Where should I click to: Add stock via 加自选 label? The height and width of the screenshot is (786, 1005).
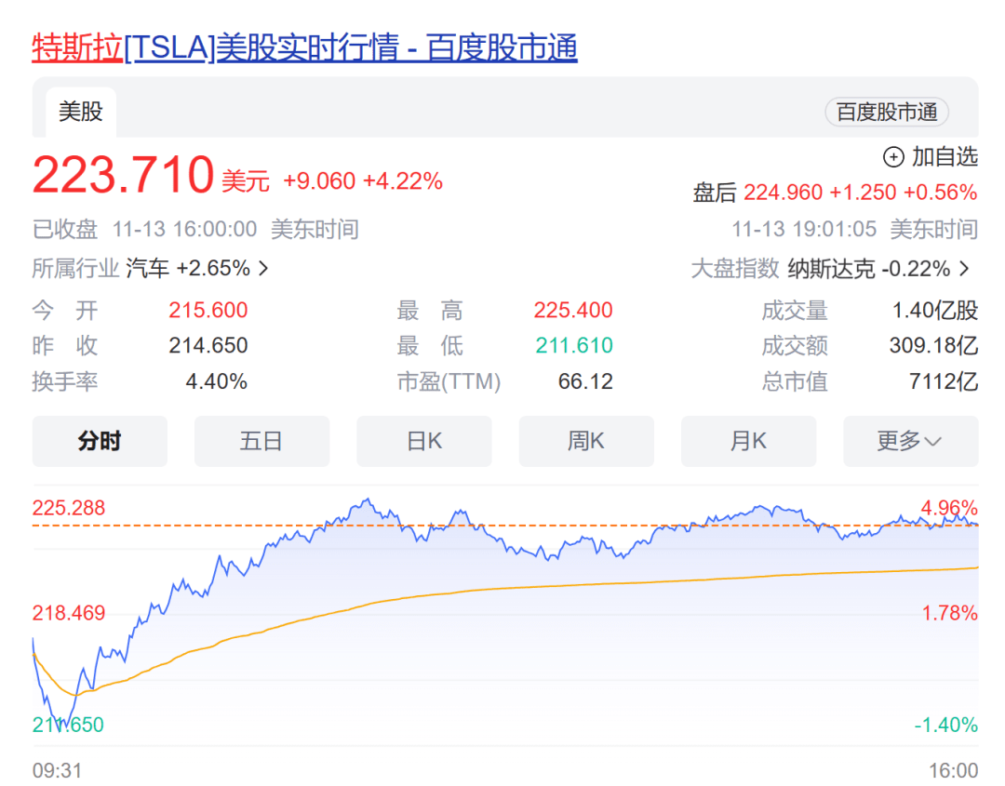945,157
